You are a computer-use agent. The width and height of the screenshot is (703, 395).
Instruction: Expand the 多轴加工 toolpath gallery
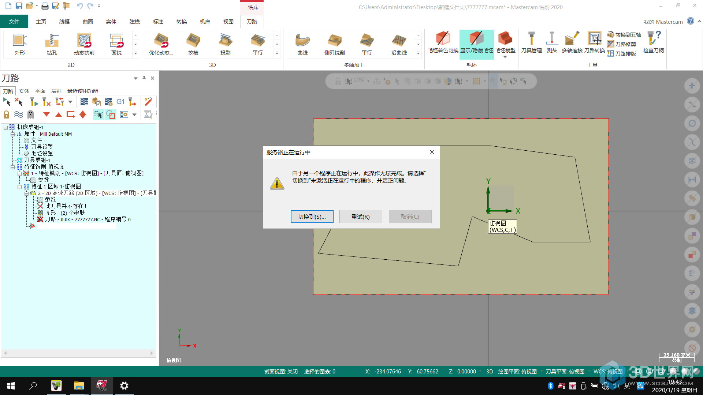click(418, 53)
